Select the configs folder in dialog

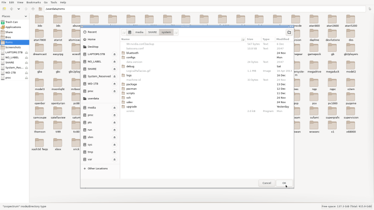click(x=207, y=57)
